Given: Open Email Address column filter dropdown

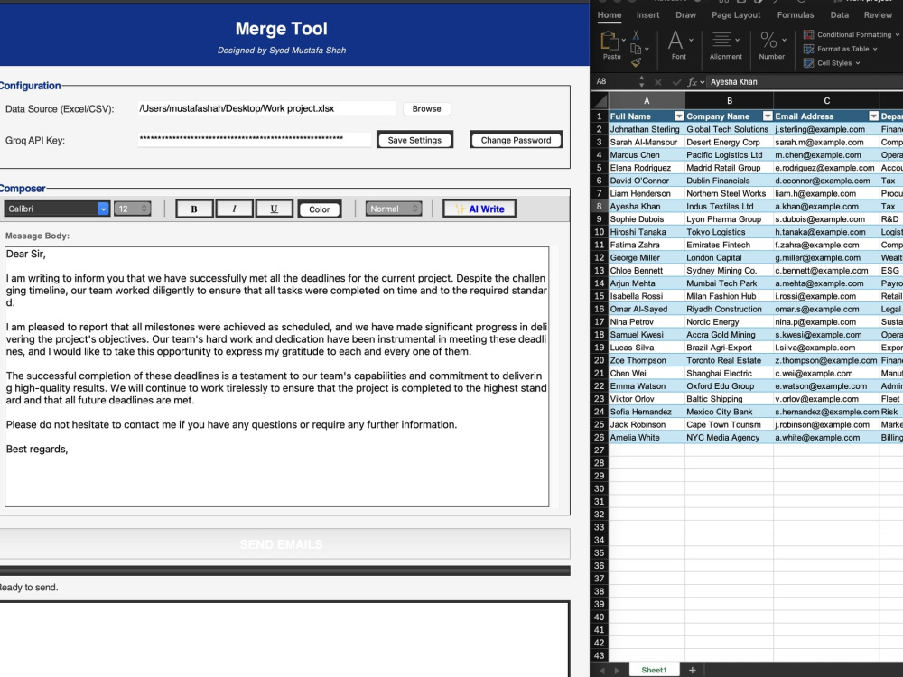Looking at the screenshot, I should pyautogui.click(x=873, y=116).
